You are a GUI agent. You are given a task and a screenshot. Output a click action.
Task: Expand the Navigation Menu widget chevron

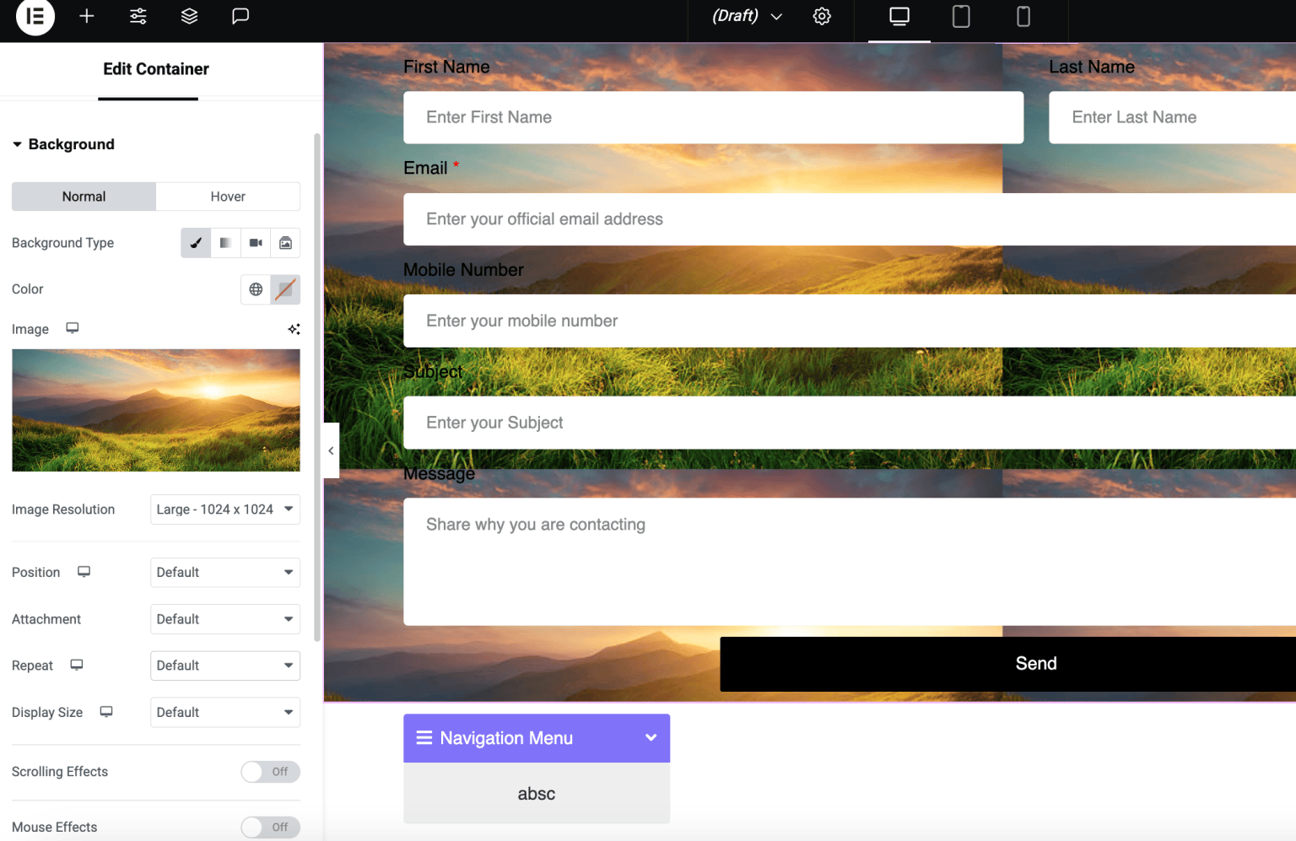[x=651, y=737]
